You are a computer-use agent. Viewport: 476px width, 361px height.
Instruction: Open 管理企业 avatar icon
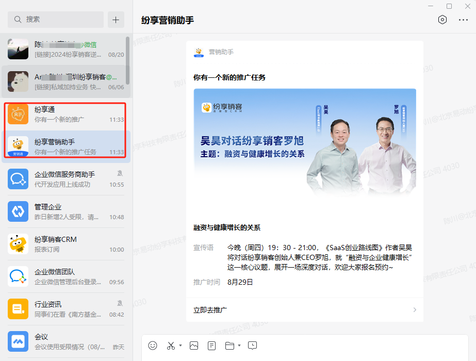pos(18,211)
